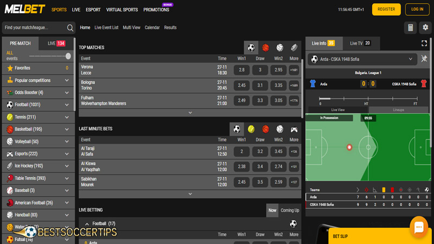Click the MELBET logo
434x244 pixels.
pos(24,9)
